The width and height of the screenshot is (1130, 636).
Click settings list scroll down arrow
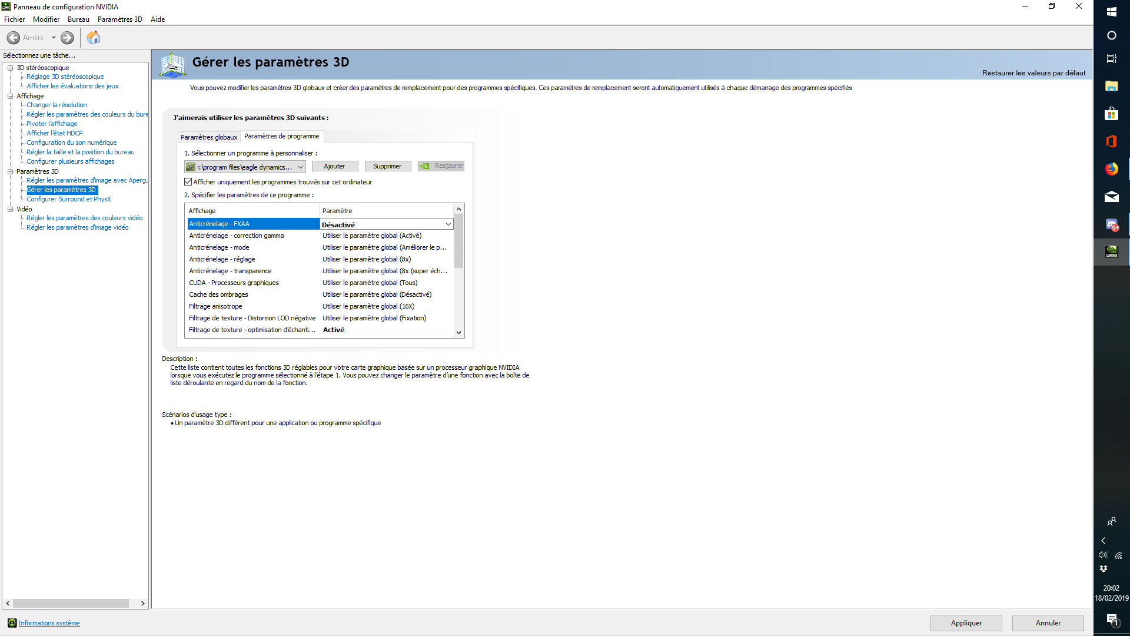tap(459, 333)
